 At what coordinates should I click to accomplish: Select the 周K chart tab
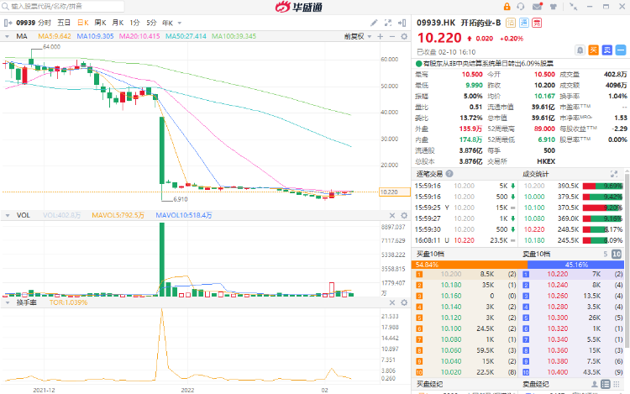pos(101,23)
